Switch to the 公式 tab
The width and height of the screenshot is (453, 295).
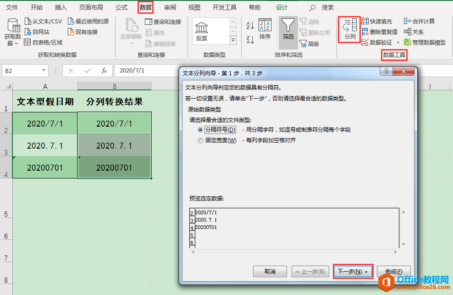[122, 7]
